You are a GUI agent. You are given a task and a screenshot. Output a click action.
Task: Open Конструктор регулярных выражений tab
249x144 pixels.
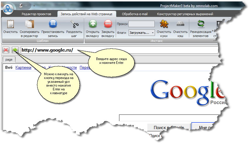(x=185, y=14)
